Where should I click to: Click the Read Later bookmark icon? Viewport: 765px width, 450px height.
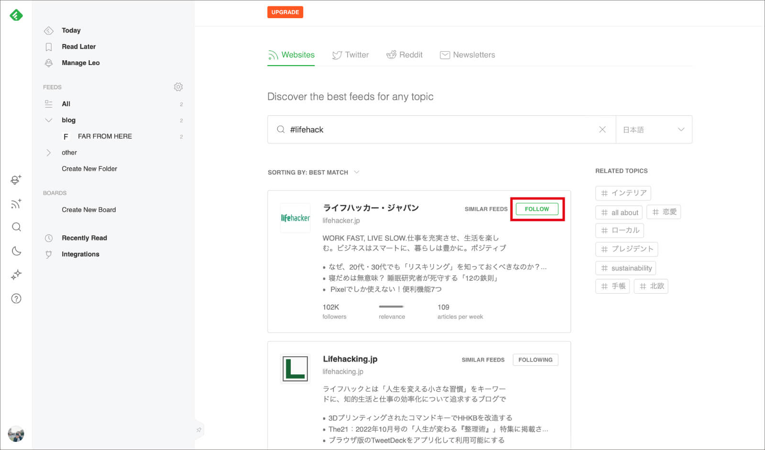(x=48, y=47)
